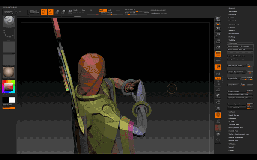The height and width of the screenshot is (160, 257).
Task: Open the Quick Sketch tool
Action: click(34, 12)
